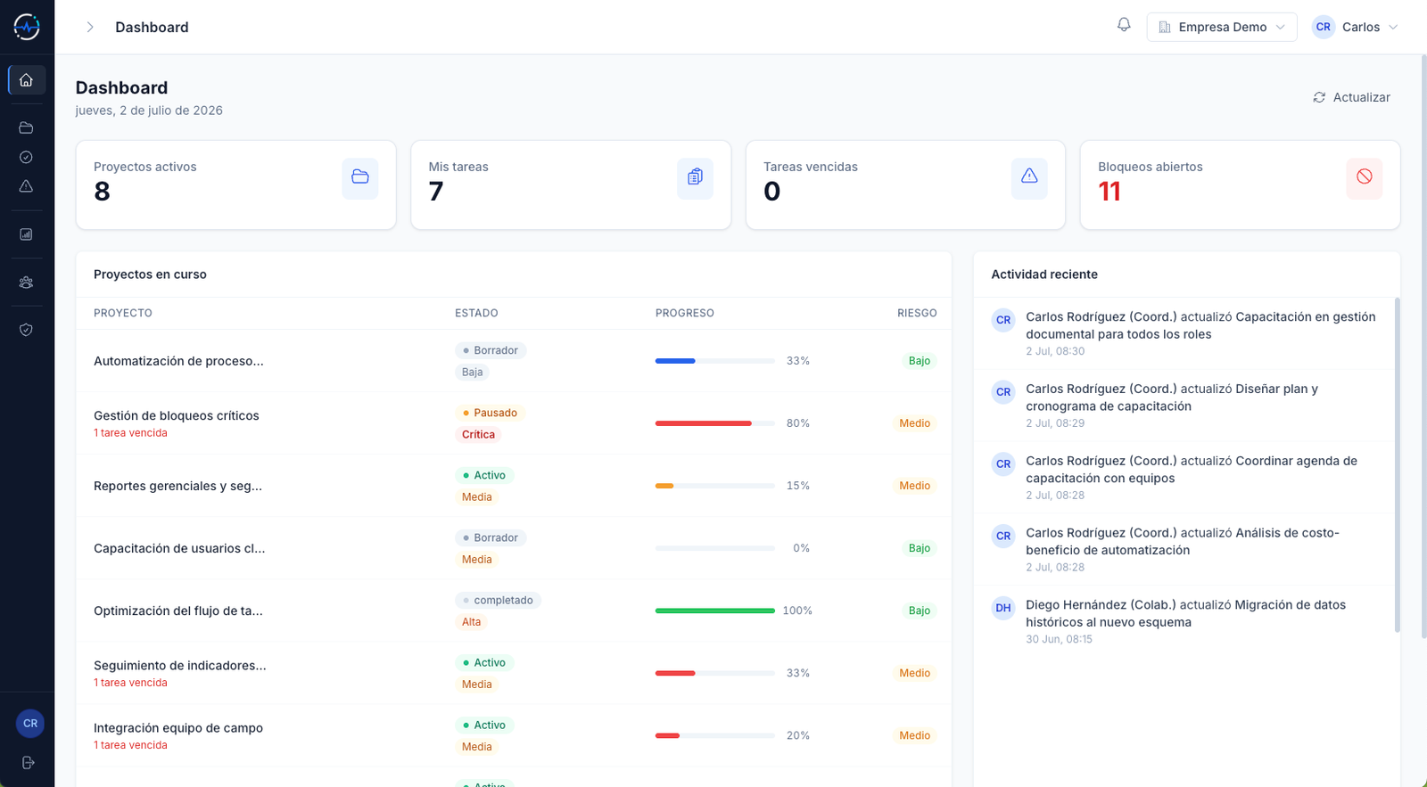Open project Gestión de bloqueos críticos
The height and width of the screenshot is (787, 1427).
coord(177,415)
